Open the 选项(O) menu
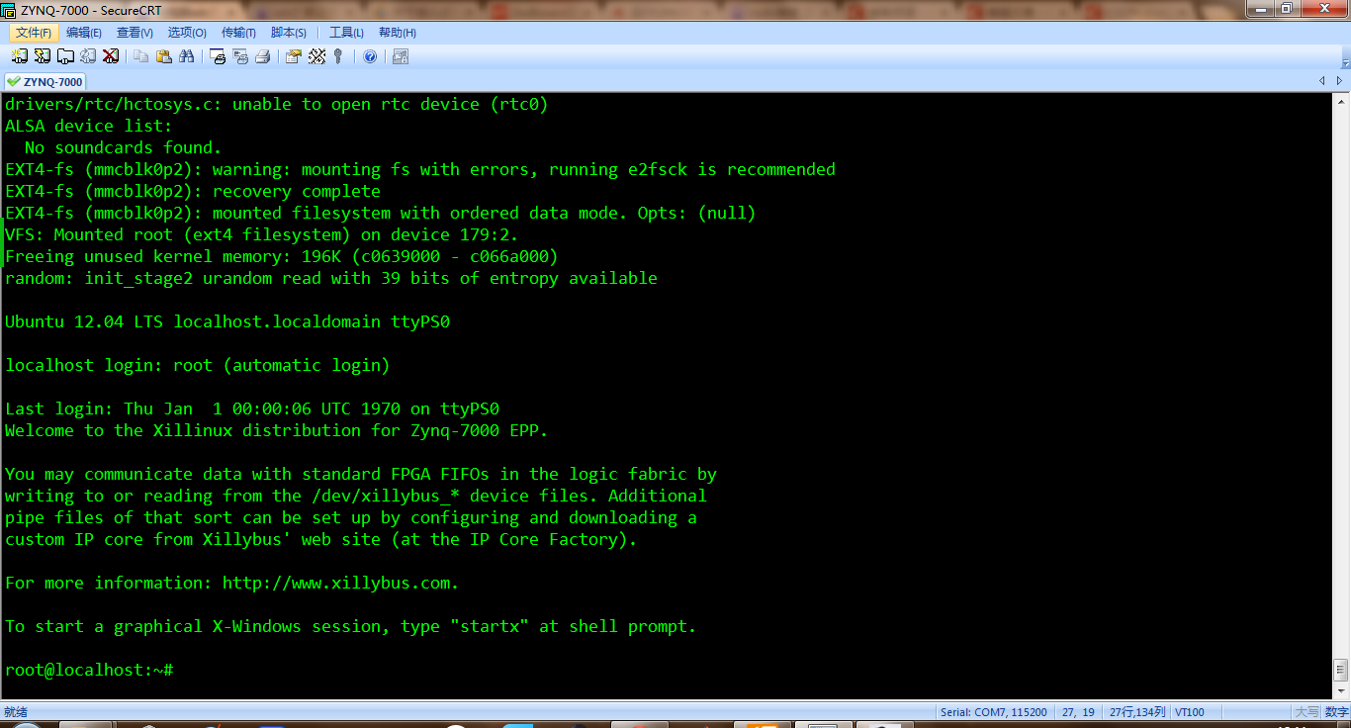 [187, 33]
